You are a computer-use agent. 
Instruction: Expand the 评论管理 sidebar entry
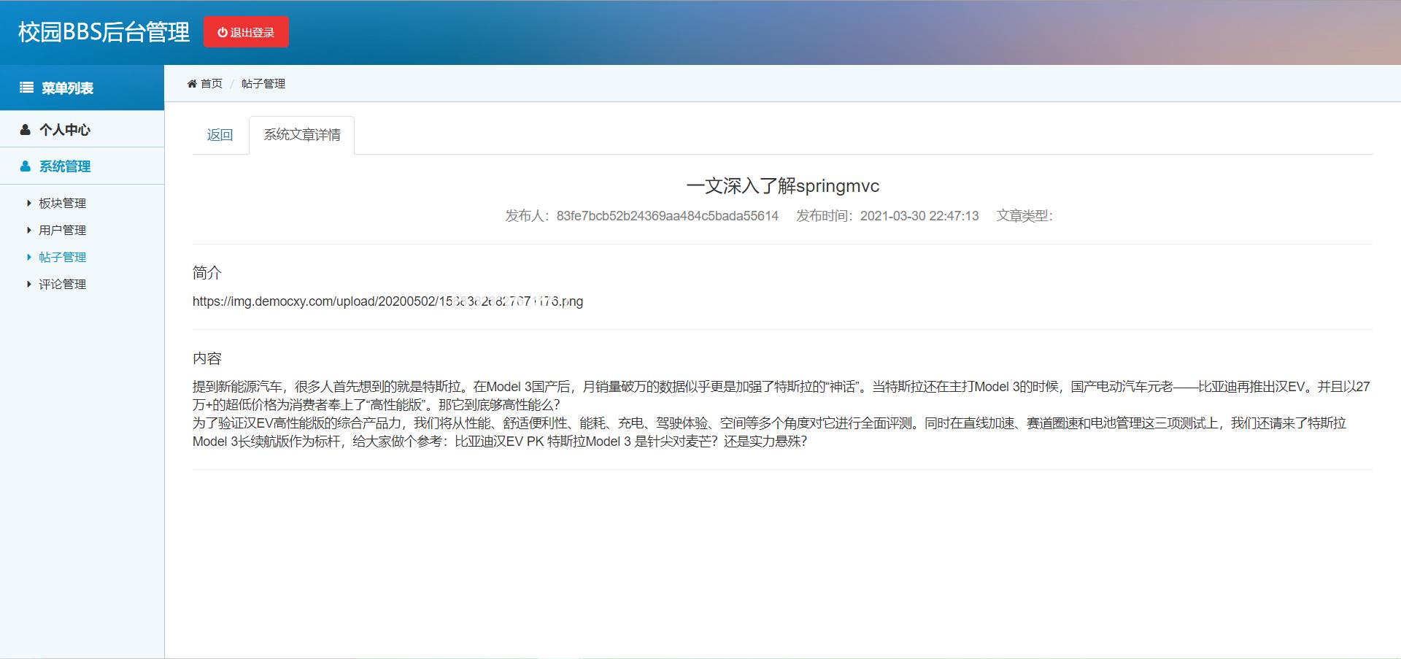(x=62, y=284)
